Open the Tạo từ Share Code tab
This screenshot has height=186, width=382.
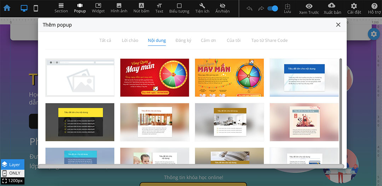pyautogui.click(x=269, y=40)
